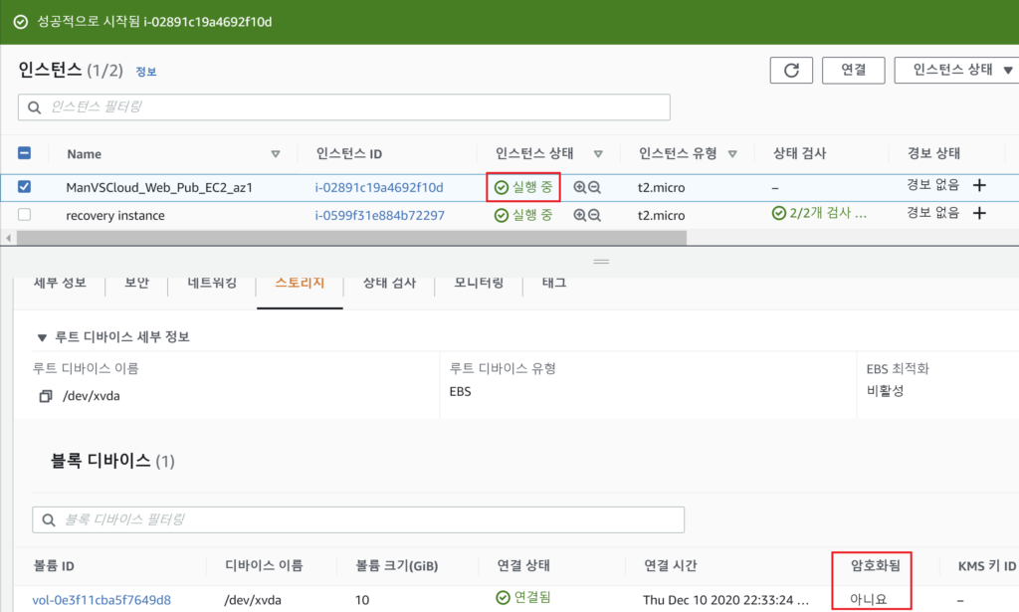1019x612 pixels.
Task: Click the refresh instances button
Action: [791, 70]
